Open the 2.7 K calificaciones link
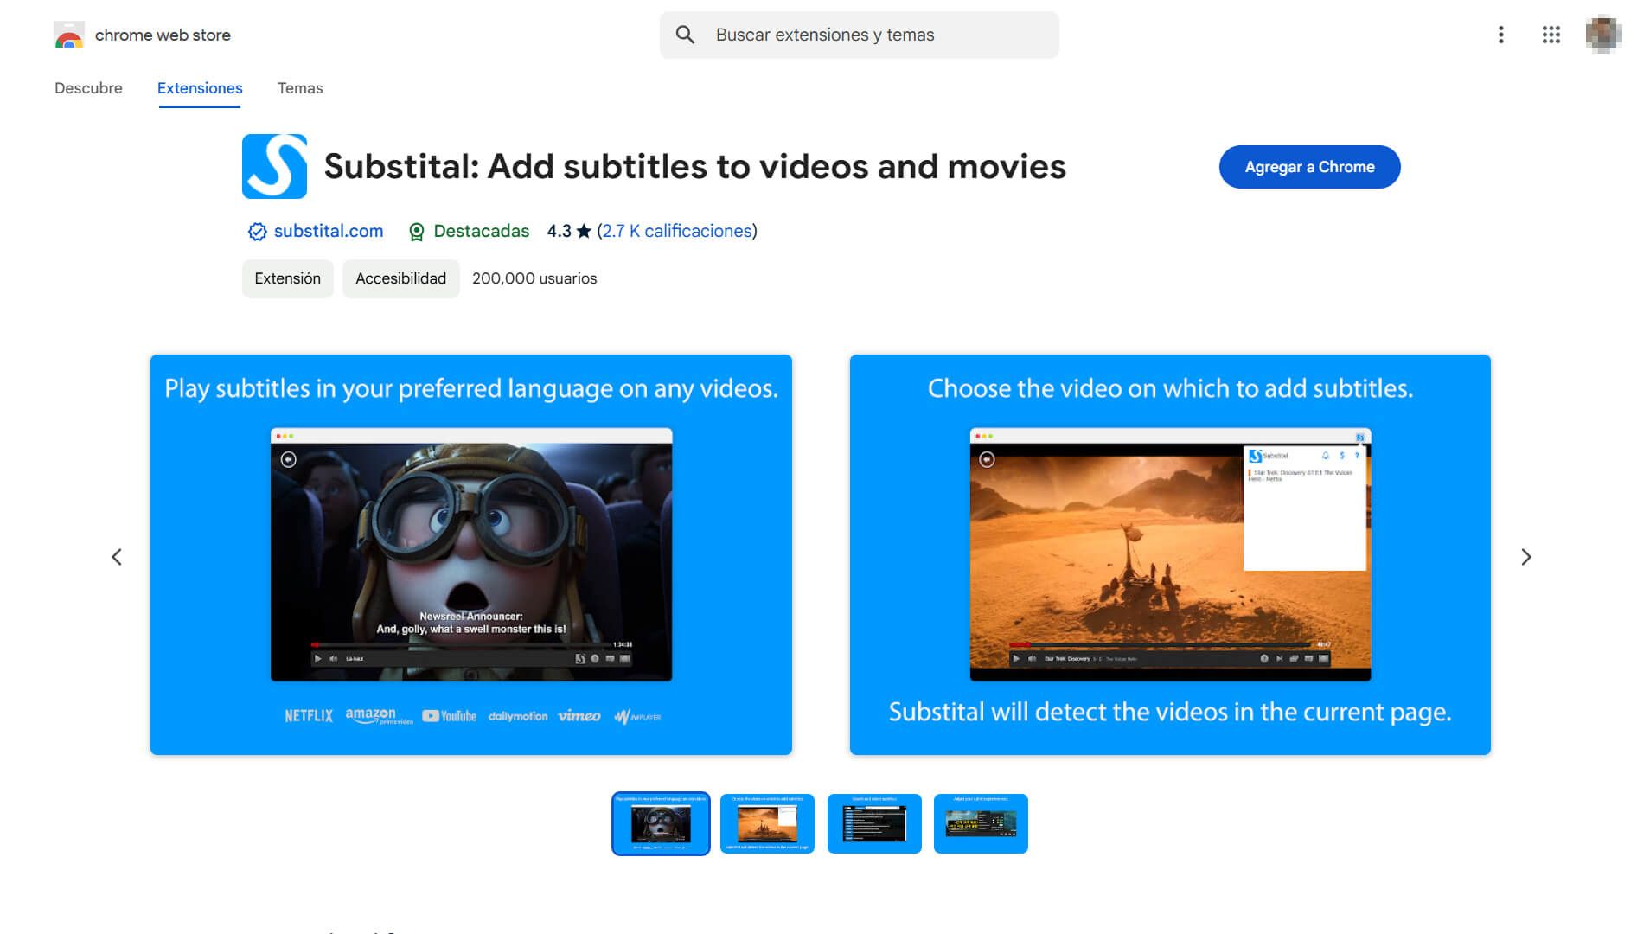The image size is (1637, 934). (x=677, y=231)
